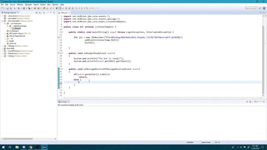This screenshot has width=267, height=150.
Task: Collapse the DiscordJavaBot project
Action: pos(3,21)
